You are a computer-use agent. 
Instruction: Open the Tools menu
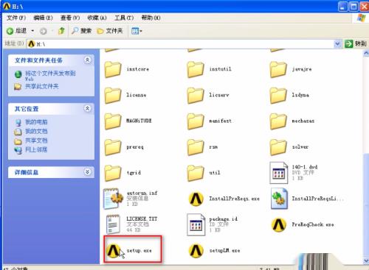[124, 18]
